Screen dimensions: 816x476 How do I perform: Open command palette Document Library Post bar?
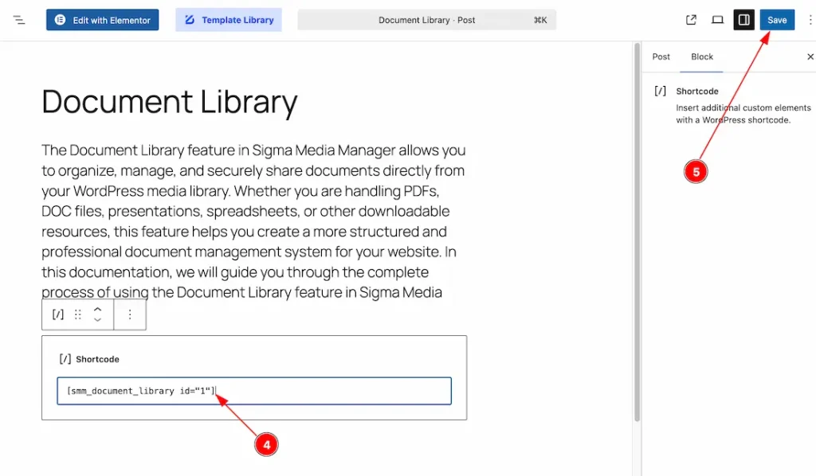(427, 20)
